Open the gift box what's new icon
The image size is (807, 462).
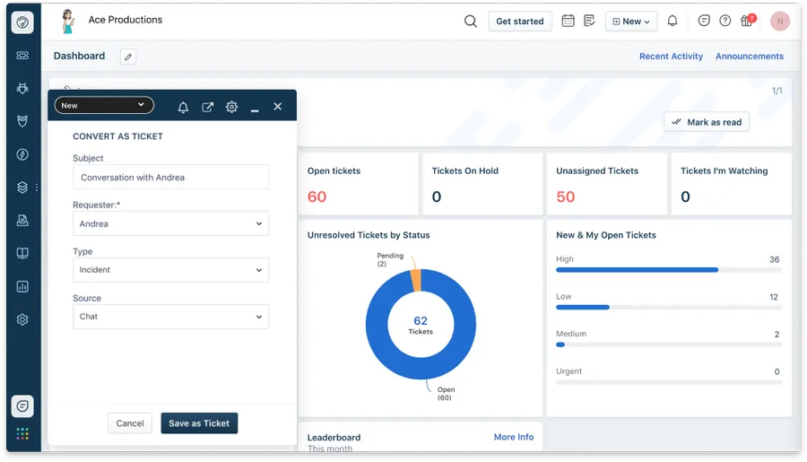pos(746,21)
